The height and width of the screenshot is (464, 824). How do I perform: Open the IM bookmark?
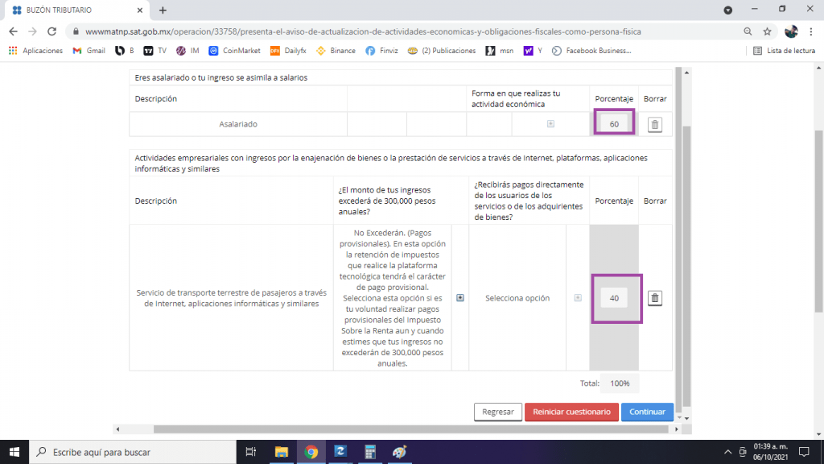pos(187,51)
